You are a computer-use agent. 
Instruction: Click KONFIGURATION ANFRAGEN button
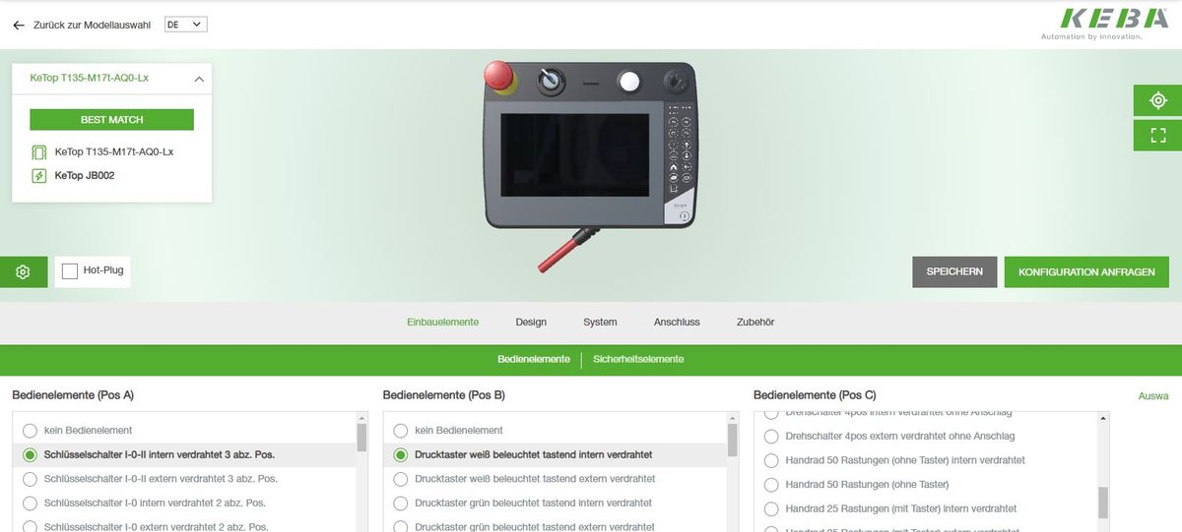point(1086,271)
